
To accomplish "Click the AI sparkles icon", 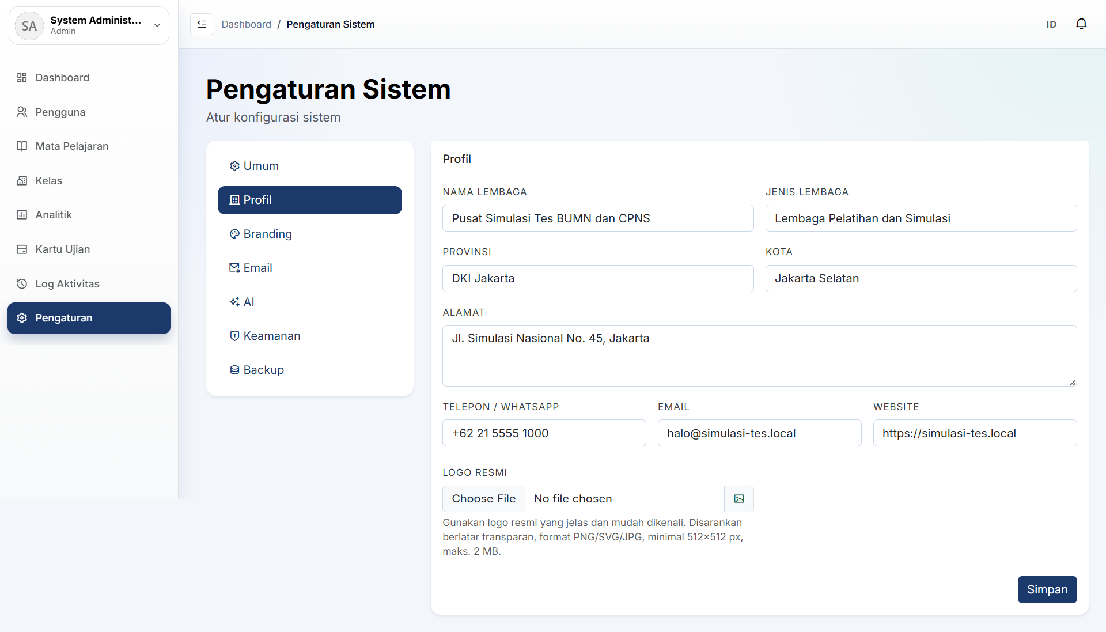I will [x=234, y=302].
